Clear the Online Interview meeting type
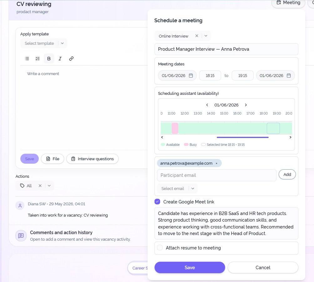Screen dimensions: 314x282 click(x=197, y=36)
